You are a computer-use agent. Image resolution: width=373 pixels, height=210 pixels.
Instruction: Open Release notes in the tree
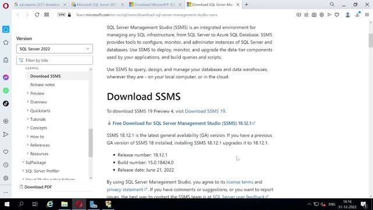(43, 85)
